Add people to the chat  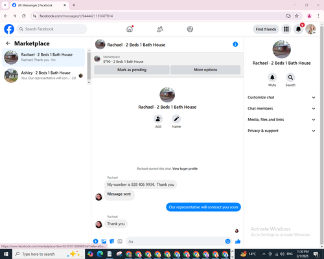158,119
